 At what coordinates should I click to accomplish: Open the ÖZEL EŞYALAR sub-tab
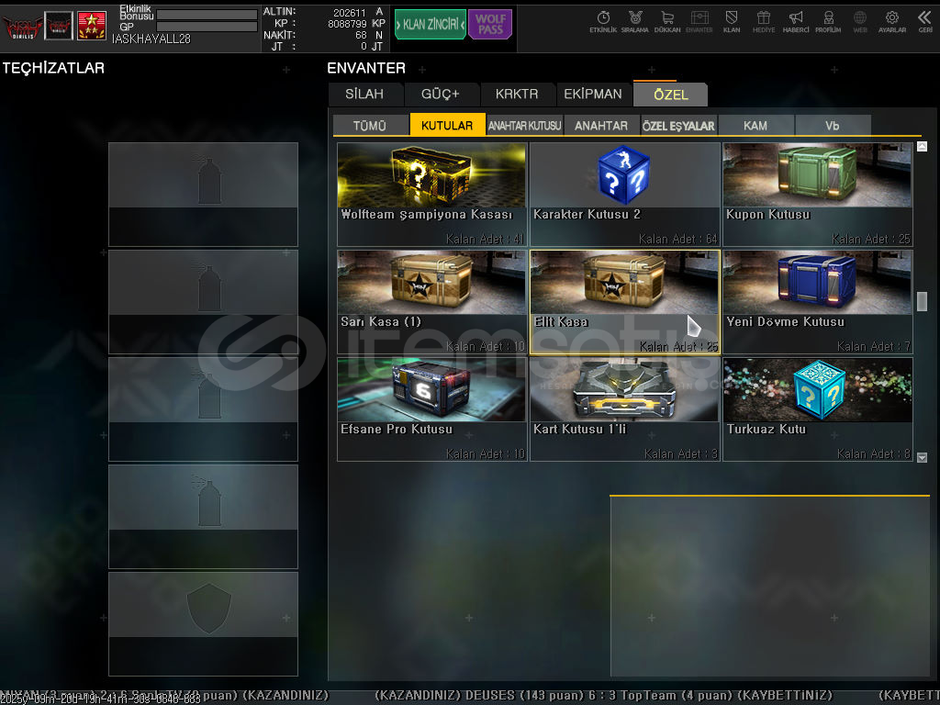(x=678, y=125)
